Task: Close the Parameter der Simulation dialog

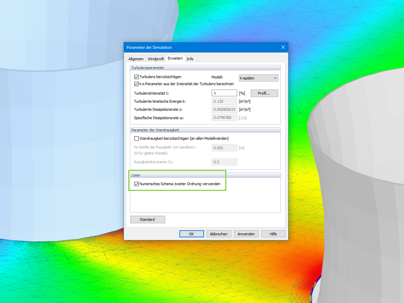Action: 283,47
